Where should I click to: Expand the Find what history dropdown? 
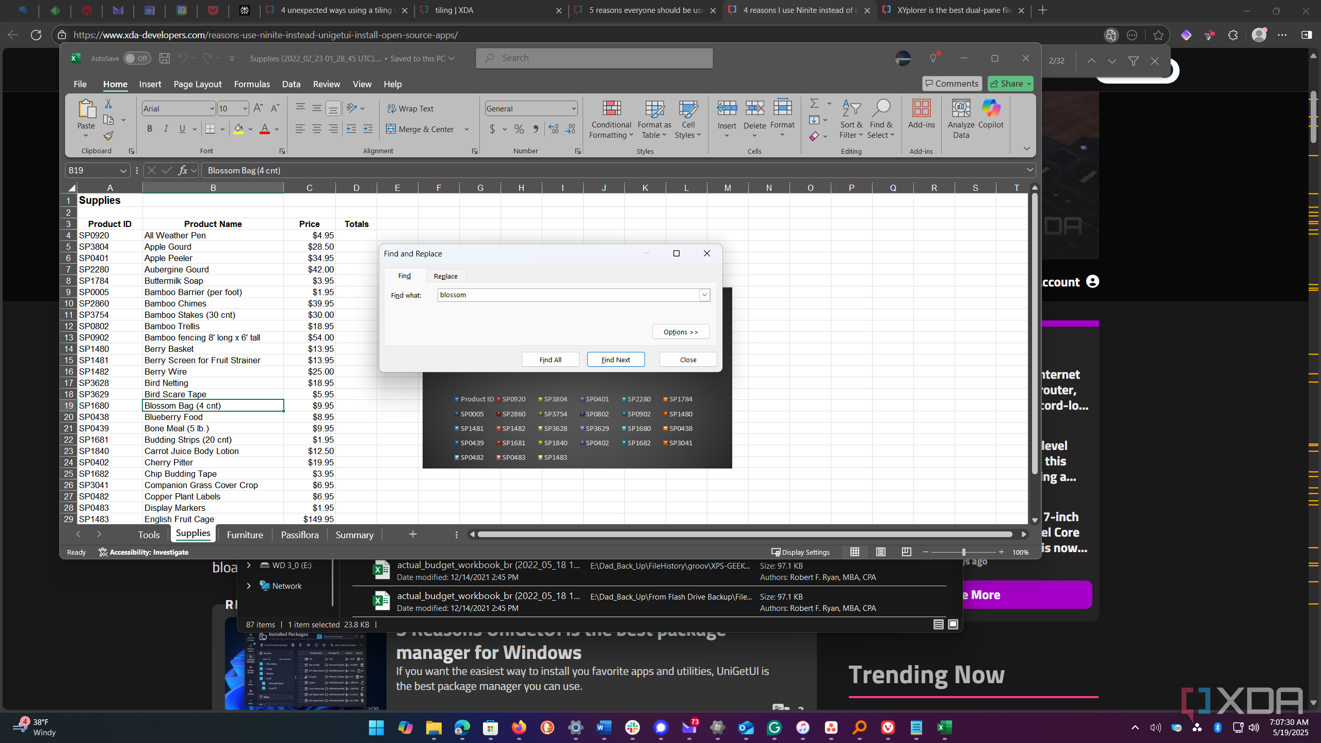[704, 295]
